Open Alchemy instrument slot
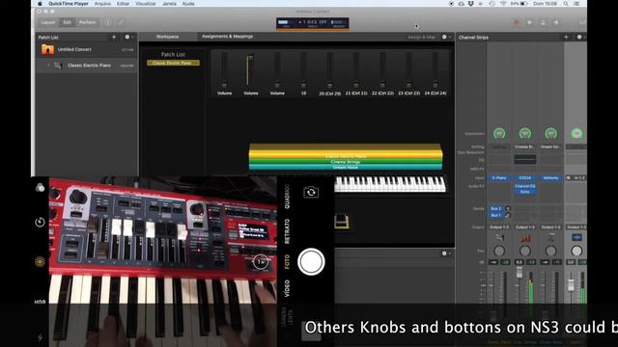 click(x=550, y=178)
